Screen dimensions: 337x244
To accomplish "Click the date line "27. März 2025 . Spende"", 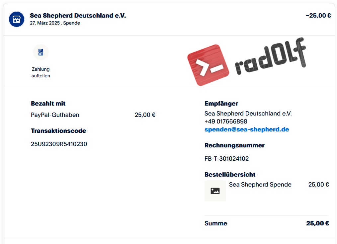I will coord(55,23).
